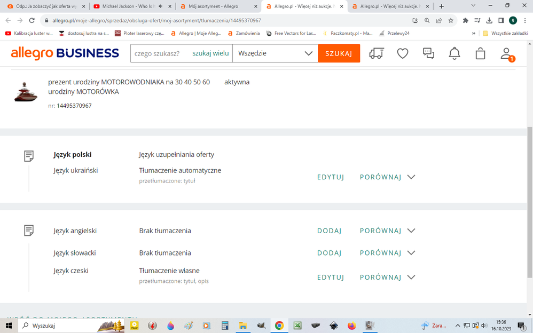Viewport: 533px width, 333px height.
Task: Click the orange SZUKAJ button
Action: coord(339,53)
